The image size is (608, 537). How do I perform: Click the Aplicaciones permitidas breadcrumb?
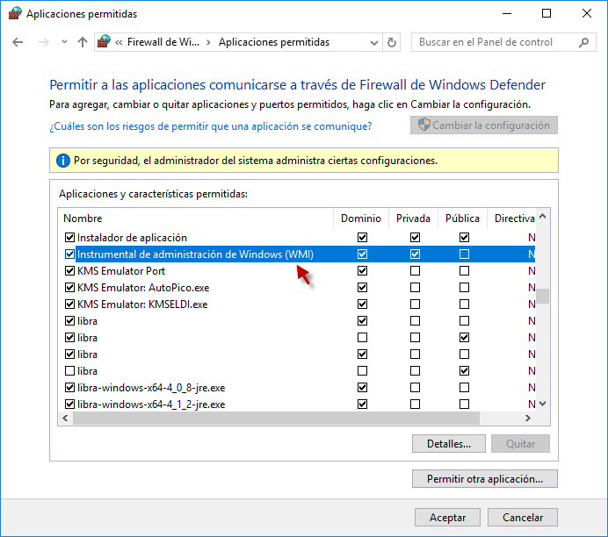click(x=274, y=42)
